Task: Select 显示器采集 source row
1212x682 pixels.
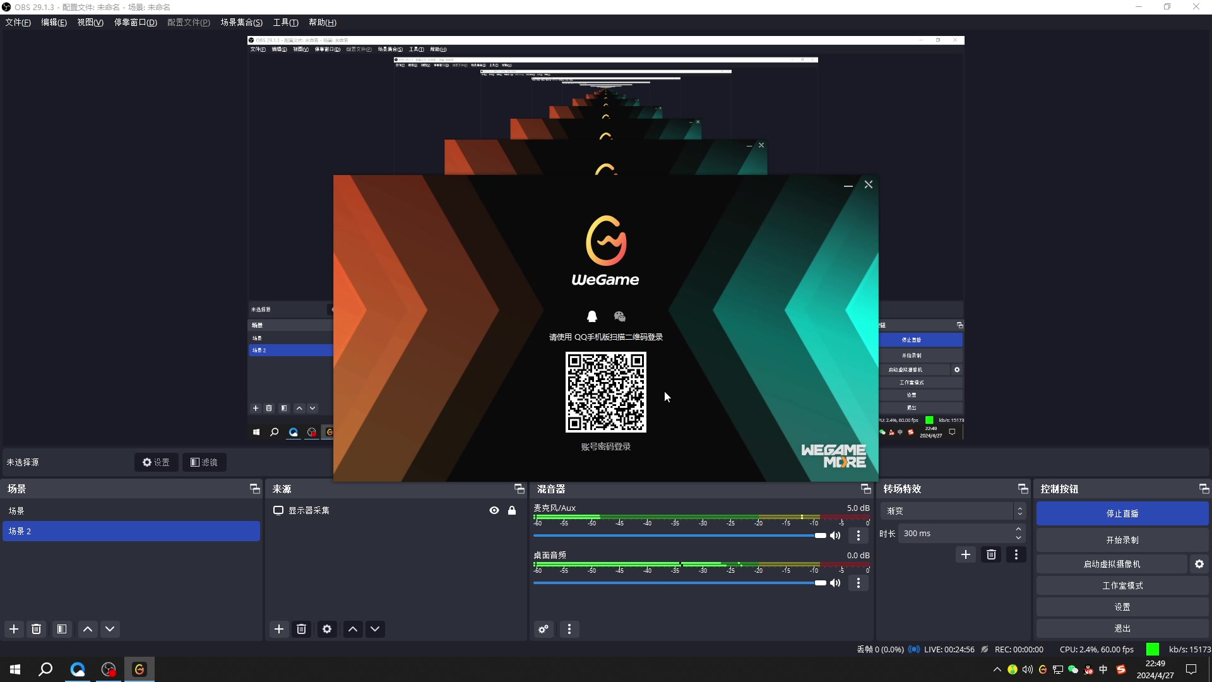Action: (396, 510)
